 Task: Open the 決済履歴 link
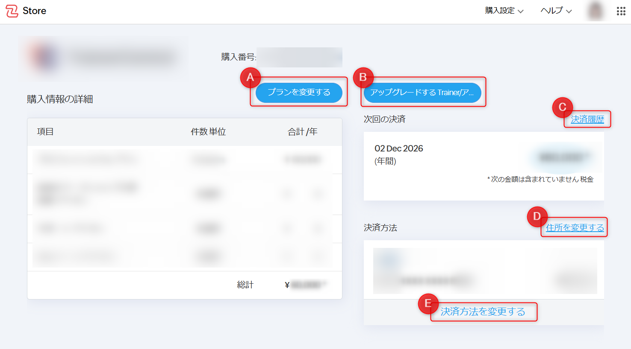(x=587, y=119)
